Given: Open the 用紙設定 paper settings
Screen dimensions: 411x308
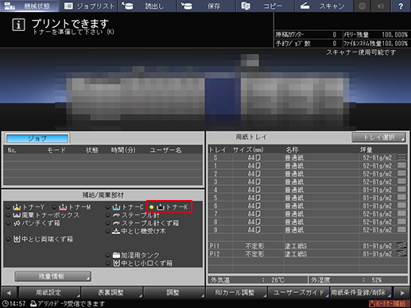Looking at the screenshot, I should click(49, 292).
